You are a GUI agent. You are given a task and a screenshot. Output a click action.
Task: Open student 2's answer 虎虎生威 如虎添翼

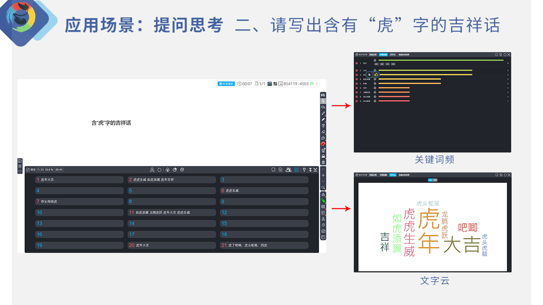pos(172,180)
